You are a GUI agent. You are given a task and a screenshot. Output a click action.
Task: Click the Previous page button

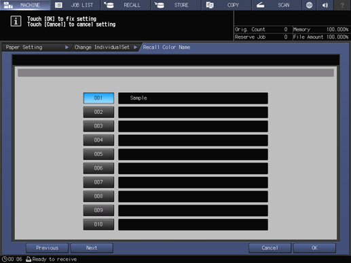point(47,248)
